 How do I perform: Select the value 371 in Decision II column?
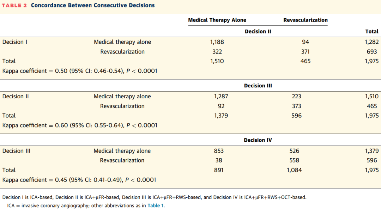[306, 51]
